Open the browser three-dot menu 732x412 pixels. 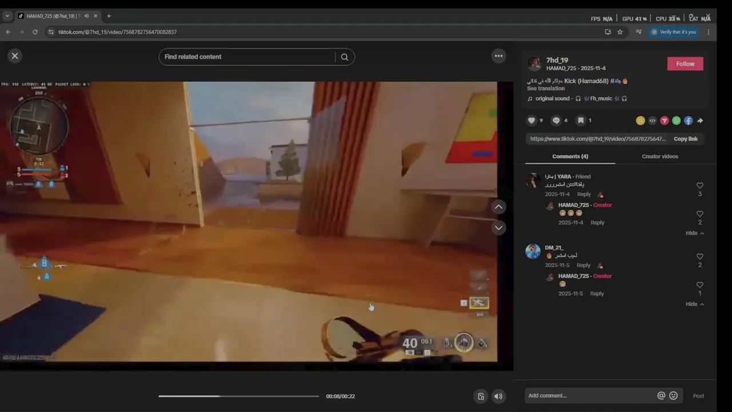tap(708, 32)
